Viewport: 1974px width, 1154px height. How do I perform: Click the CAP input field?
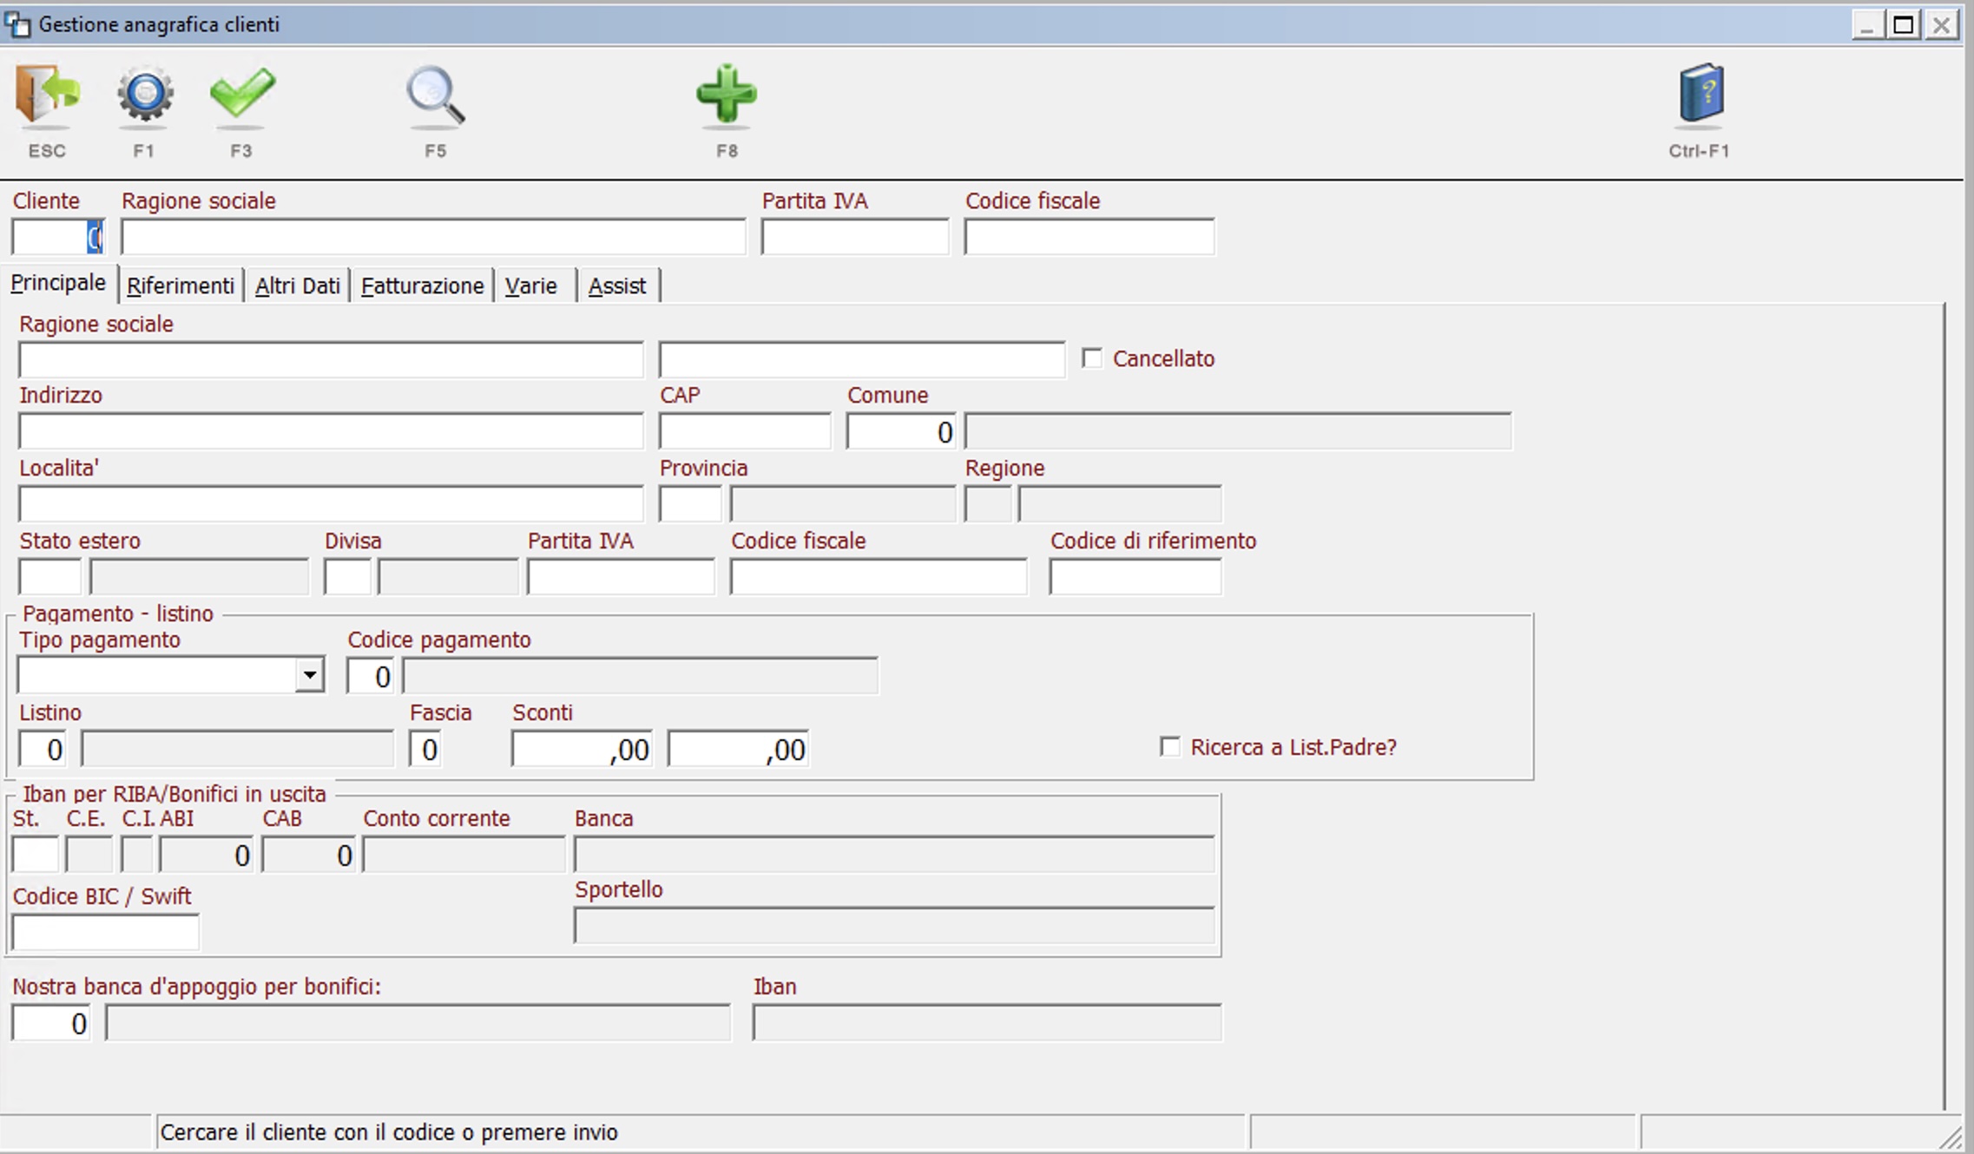(744, 431)
